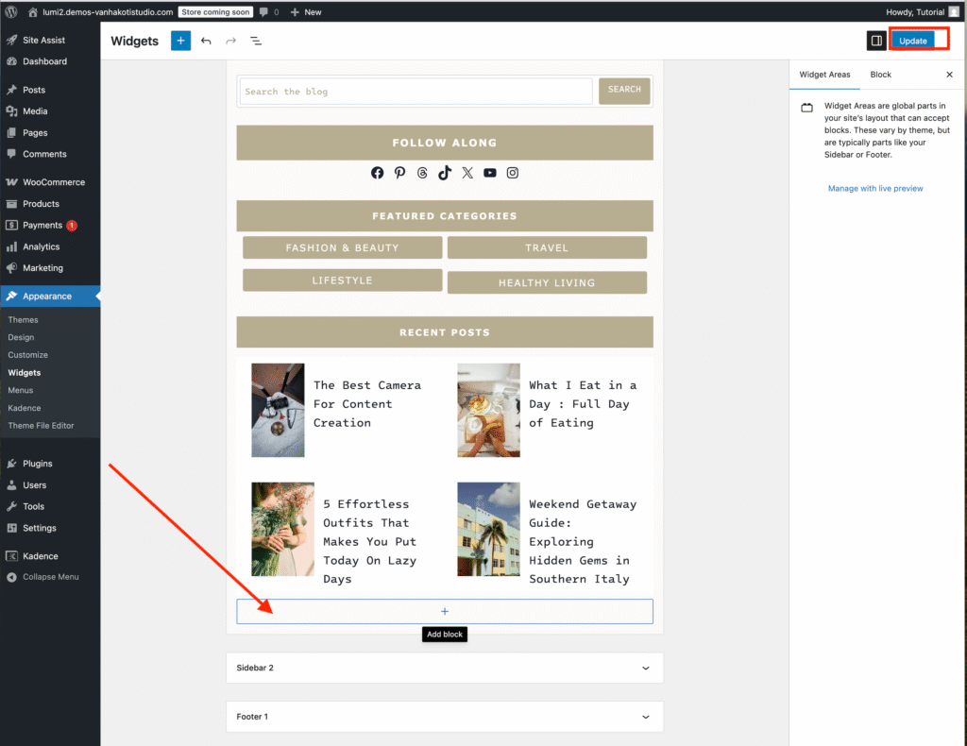
Task: Toggle the settings sidebar panel icon
Action: click(x=876, y=41)
